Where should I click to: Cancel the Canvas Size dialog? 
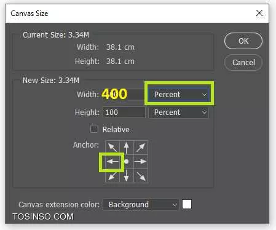pyautogui.click(x=243, y=62)
